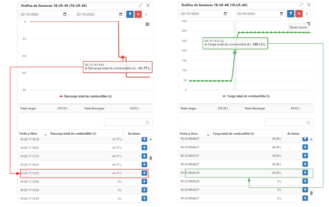Toggle the Descarga total de combustible legend series
329x207 pixels.
point(85,96)
